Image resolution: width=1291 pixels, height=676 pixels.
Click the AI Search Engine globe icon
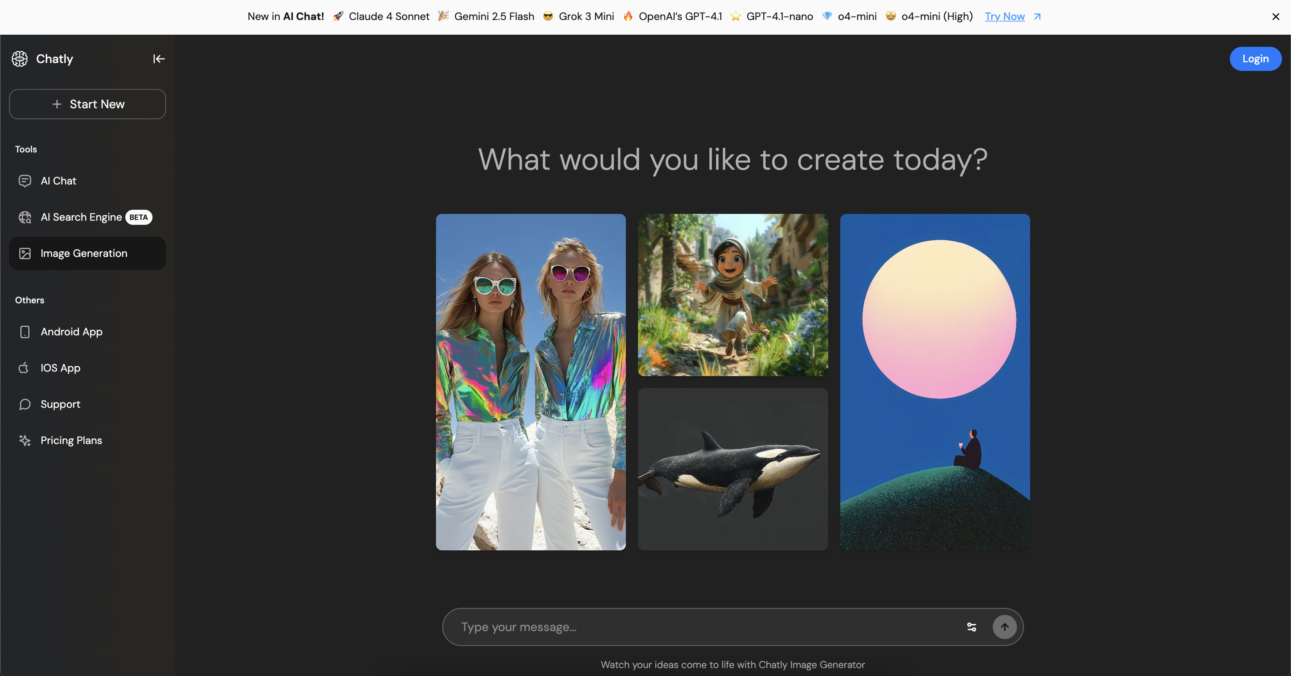[25, 217]
